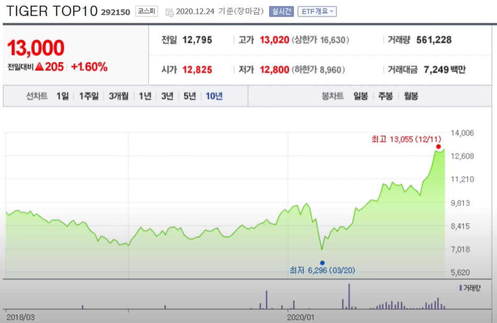Switch to 일봉 candle chart
The height and width of the screenshot is (323, 497).
click(x=360, y=96)
